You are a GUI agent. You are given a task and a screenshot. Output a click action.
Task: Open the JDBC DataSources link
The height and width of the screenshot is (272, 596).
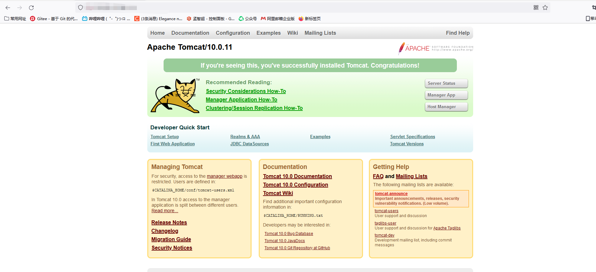[x=250, y=144]
